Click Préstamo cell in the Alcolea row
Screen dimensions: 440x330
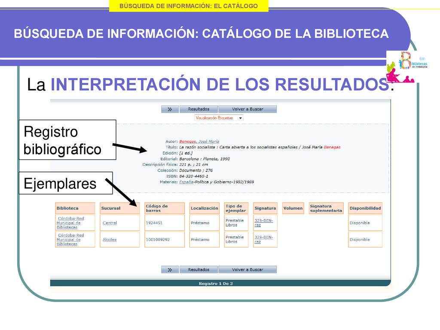(204, 240)
